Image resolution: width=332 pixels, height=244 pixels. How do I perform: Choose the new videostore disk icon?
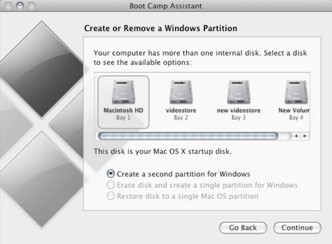[238, 92]
